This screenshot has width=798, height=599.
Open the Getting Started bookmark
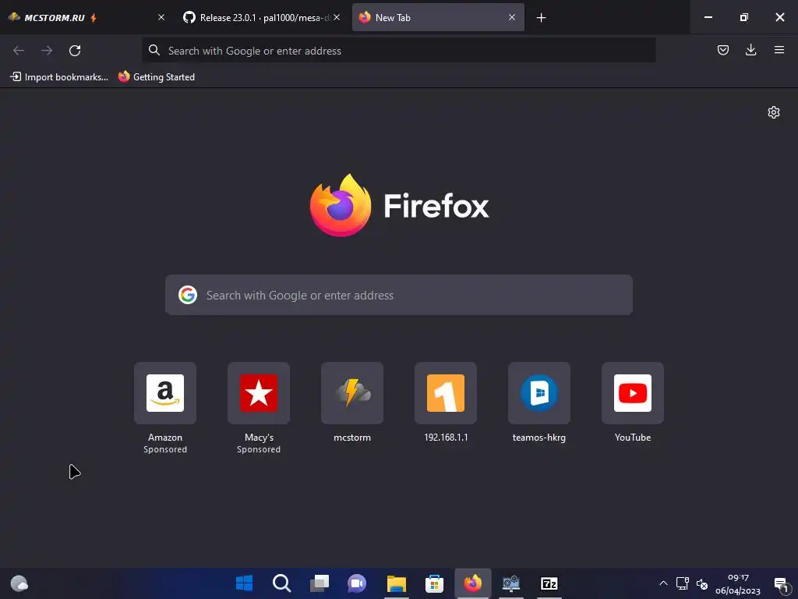pyautogui.click(x=156, y=77)
